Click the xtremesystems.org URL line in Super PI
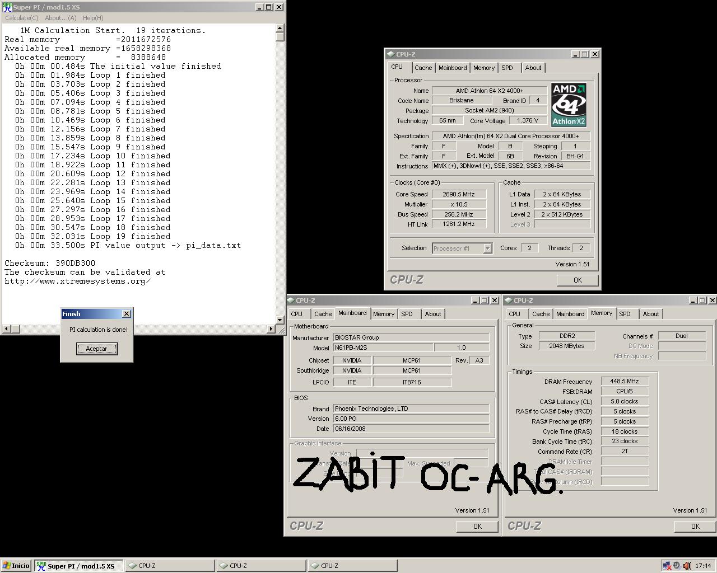This screenshot has height=573, width=717. [78, 281]
